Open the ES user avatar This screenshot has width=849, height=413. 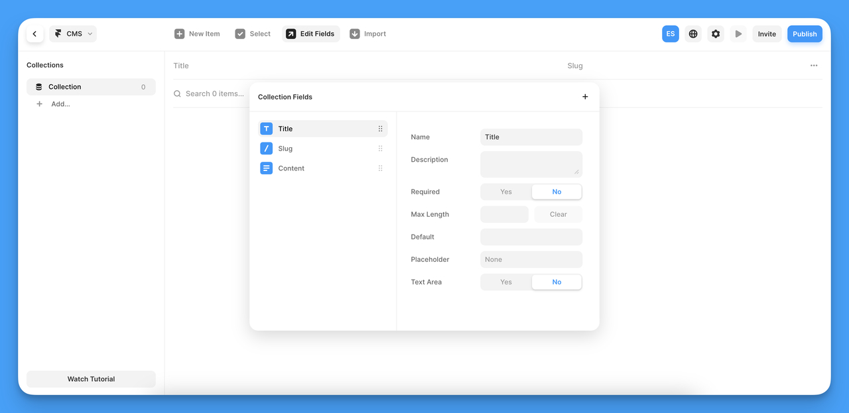pyautogui.click(x=671, y=34)
